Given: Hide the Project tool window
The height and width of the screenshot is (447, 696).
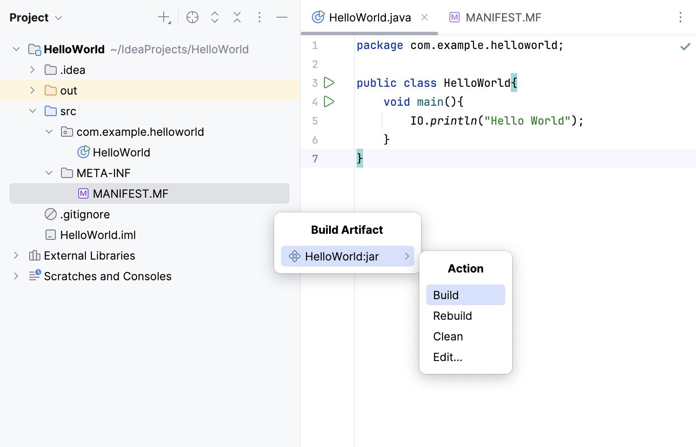Looking at the screenshot, I should click(x=282, y=18).
